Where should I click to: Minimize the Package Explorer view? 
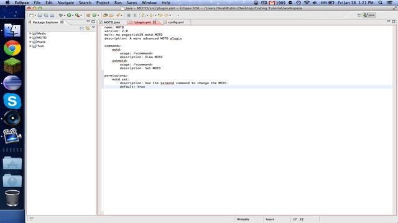coord(88,22)
